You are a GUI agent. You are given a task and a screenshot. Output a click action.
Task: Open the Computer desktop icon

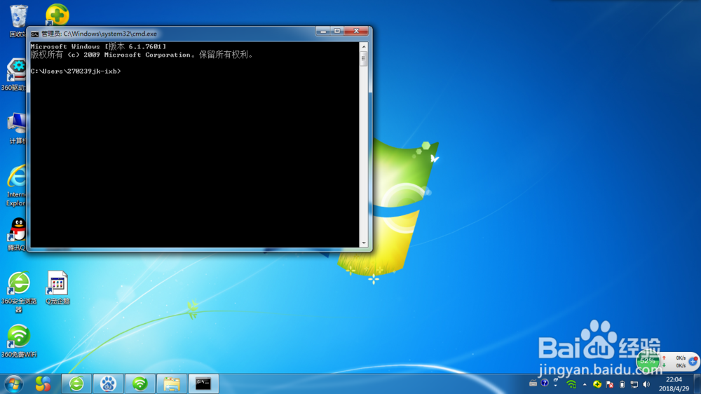(17, 128)
